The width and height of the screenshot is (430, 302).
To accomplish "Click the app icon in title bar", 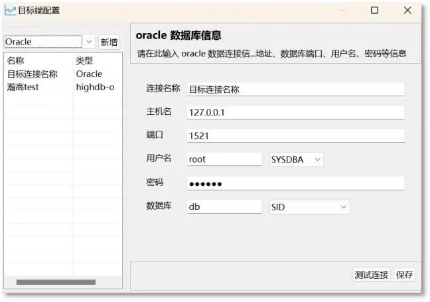I will tap(10, 11).
